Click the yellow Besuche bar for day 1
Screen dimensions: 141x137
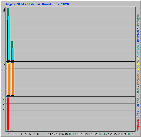(x=8, y=79)
